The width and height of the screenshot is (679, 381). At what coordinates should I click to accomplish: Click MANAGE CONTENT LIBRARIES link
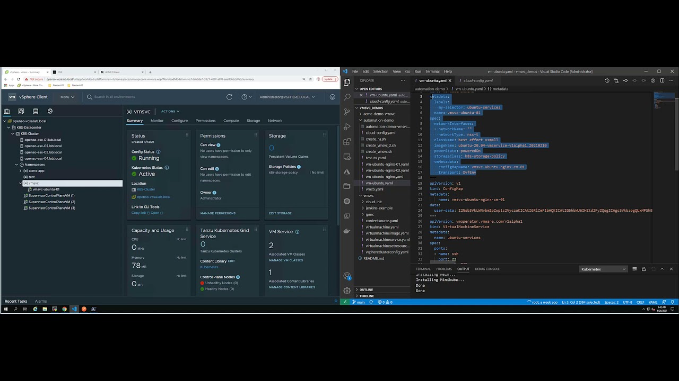292,287
